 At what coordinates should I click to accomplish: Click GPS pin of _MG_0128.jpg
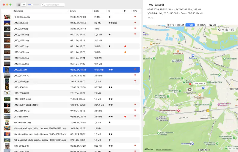click(x=135, y=23)
